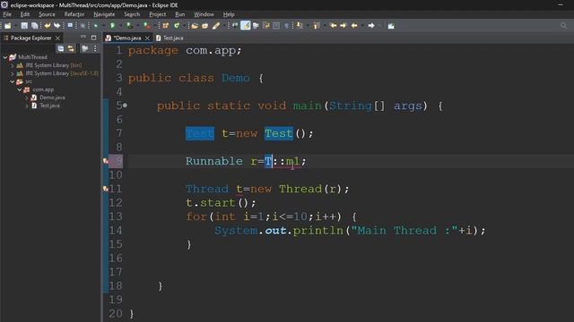The height and width of the screenshot is (322, 574).
Task: Open the Run menu
Action: [x=179, y=14]
